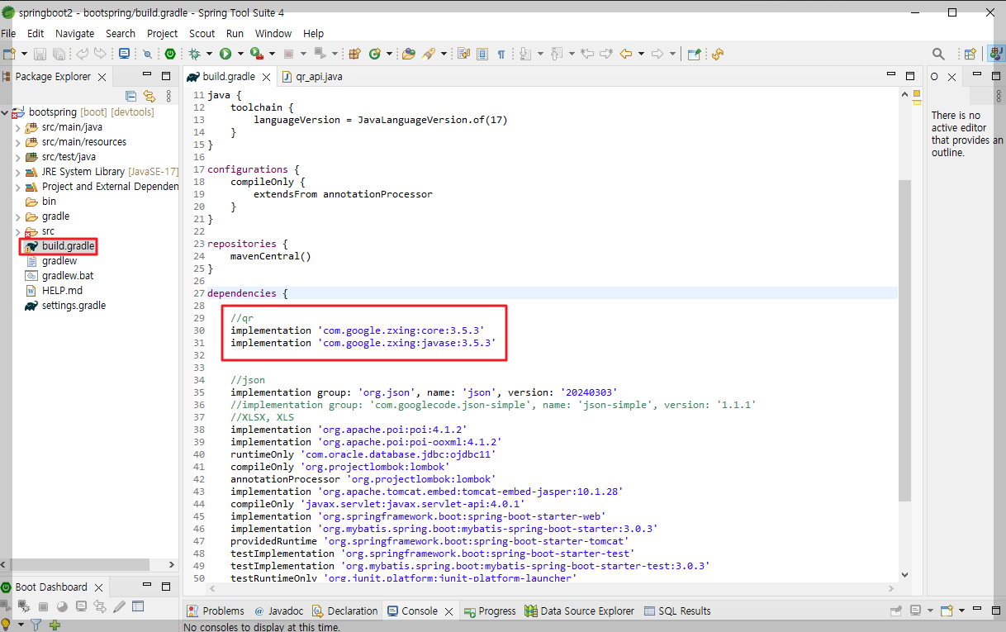Screen dimensions: 1006x632
Task: Expand the JRE System Library node
Action: point(17,172)
